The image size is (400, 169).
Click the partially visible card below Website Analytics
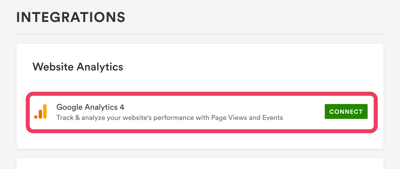200,163
